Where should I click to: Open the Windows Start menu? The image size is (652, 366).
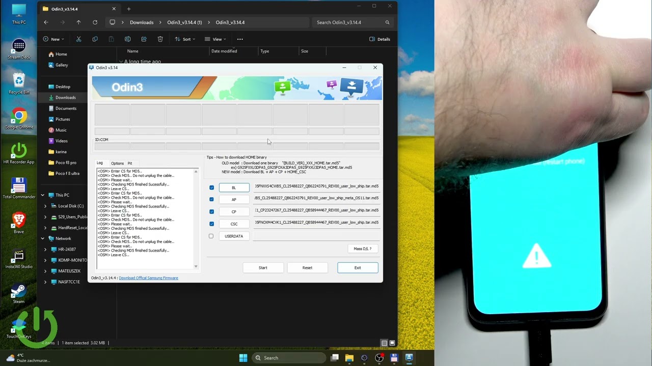243,357
